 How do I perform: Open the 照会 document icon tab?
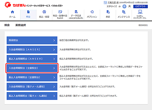click(28, 12)
